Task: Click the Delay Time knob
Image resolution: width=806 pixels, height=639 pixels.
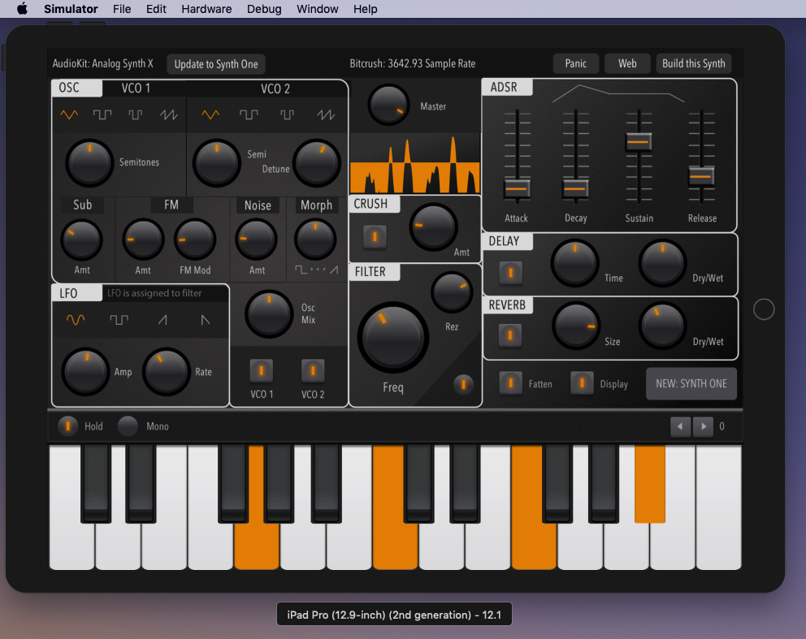Action: click(574, 263)
